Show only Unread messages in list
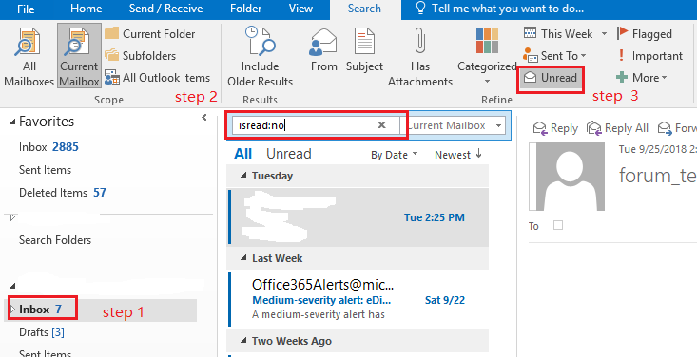 point(289,154)
